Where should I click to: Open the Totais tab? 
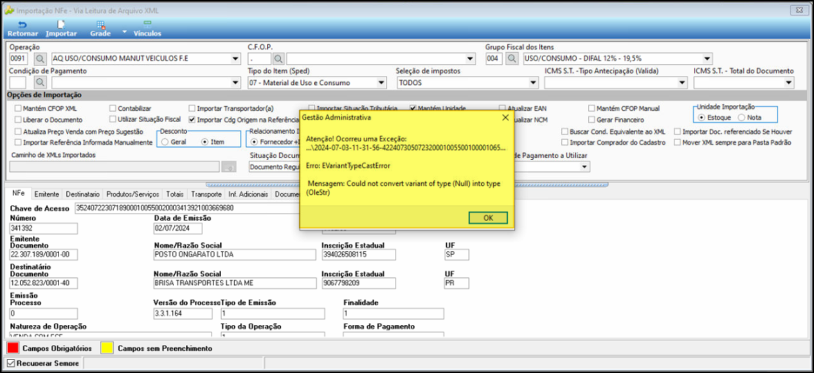(x=175, y=194)
